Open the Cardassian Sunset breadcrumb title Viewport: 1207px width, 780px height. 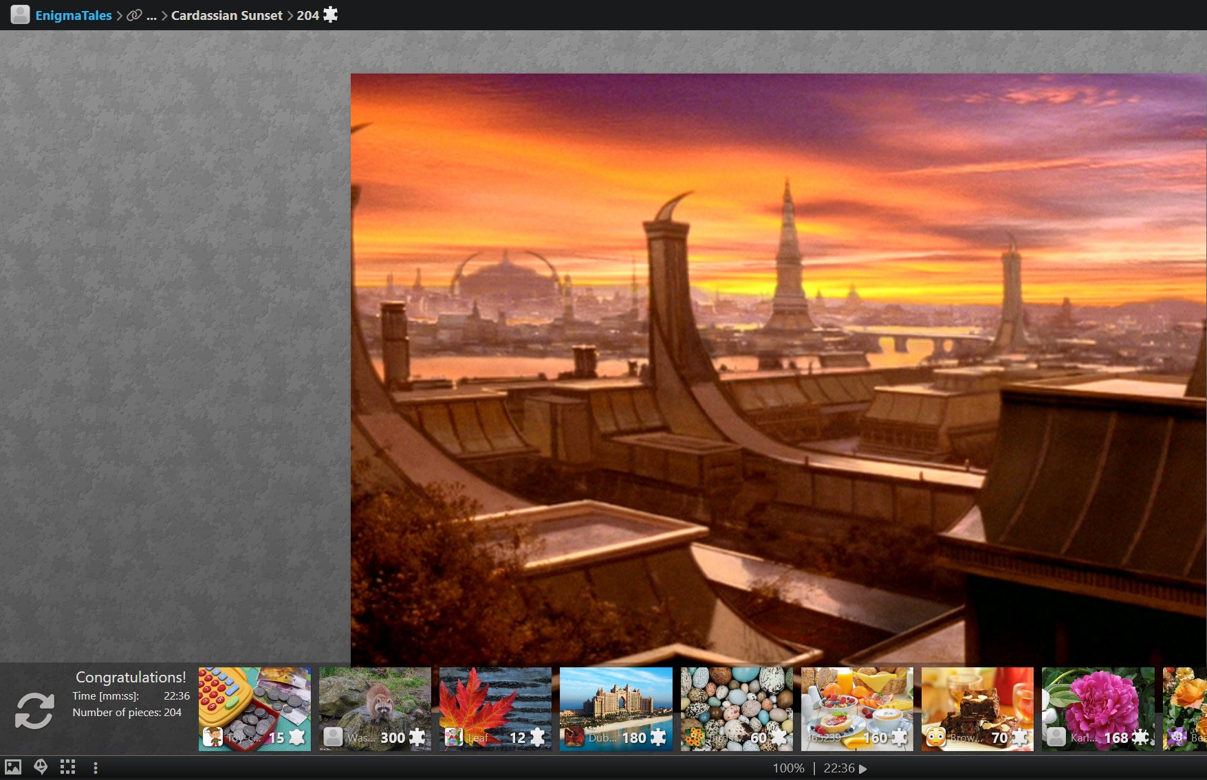(x=227, y=15)
